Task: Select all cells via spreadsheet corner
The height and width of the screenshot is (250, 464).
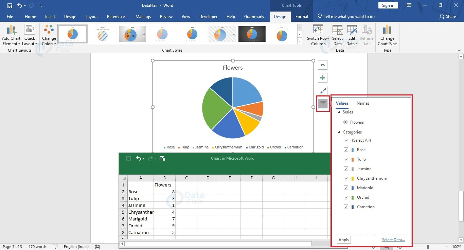Action: click(x=123, y=178)
